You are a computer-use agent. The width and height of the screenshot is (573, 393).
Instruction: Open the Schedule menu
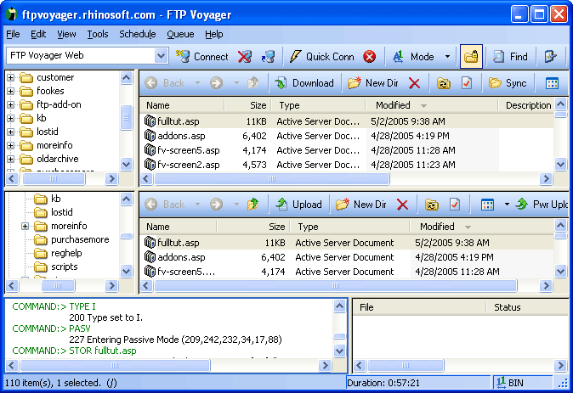pos(137,34)
